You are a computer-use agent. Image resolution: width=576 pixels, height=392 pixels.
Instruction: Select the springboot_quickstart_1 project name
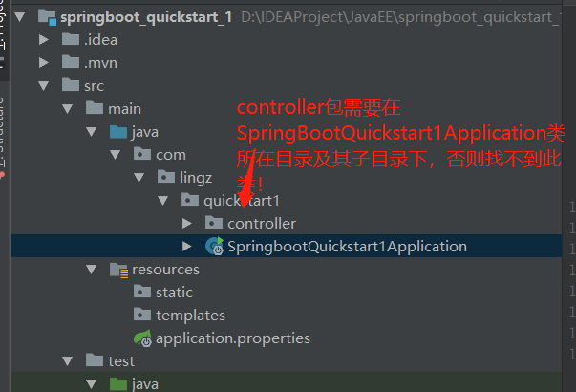tap(146, 17)
